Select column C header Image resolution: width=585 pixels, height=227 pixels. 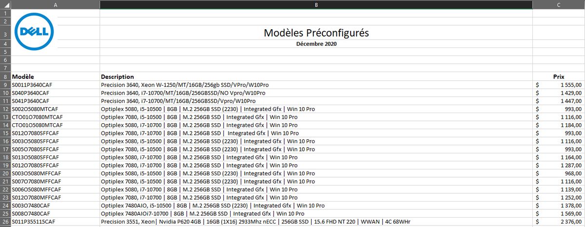[558, 4]
